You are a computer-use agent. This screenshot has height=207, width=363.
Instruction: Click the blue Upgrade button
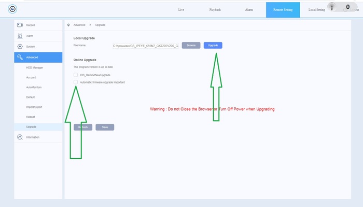(x=213, y=45)
